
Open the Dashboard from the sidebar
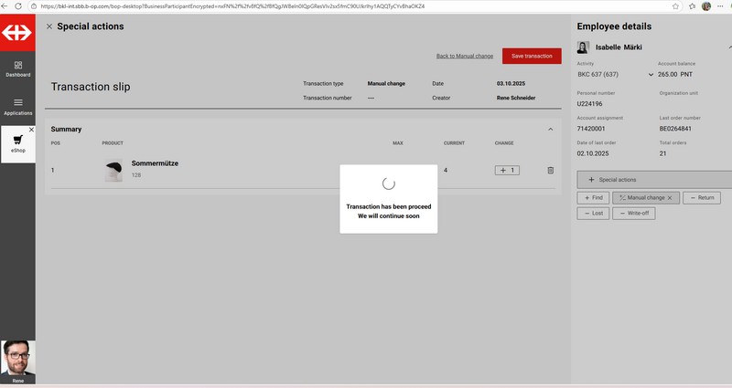17,67
